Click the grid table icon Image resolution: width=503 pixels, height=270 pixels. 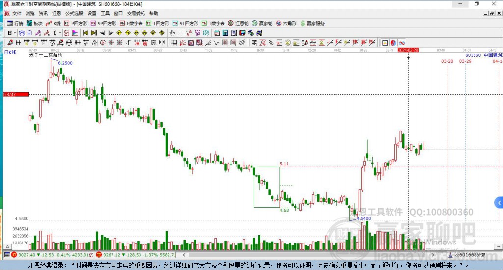pos(385,43)
